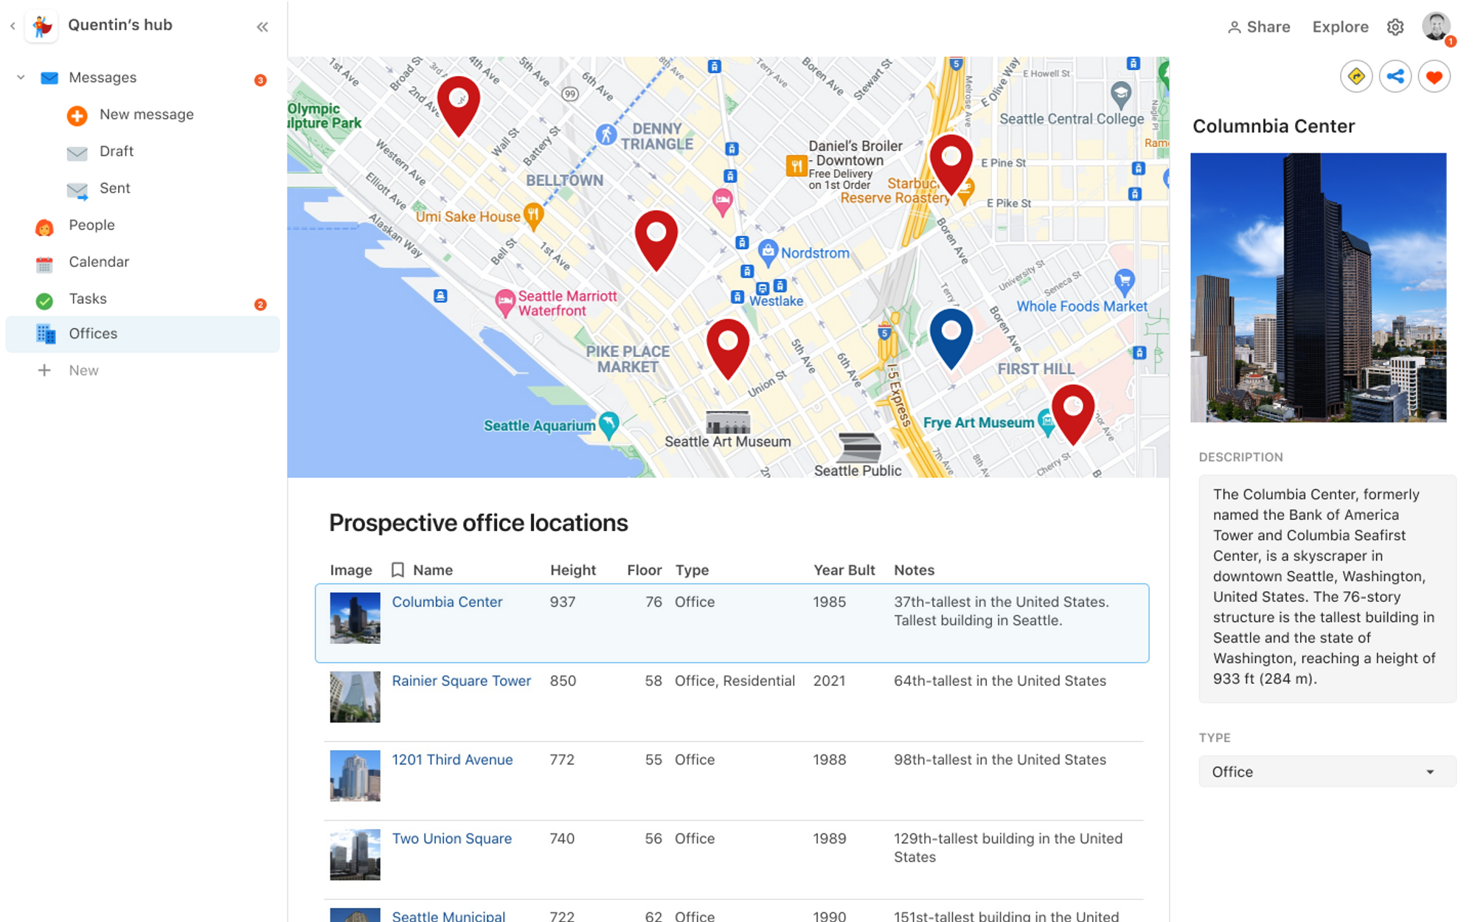The width and height of the screenshot is (1475, 922).
Task: Open the Rainier Square Tower link
Action: click(461, 681)
